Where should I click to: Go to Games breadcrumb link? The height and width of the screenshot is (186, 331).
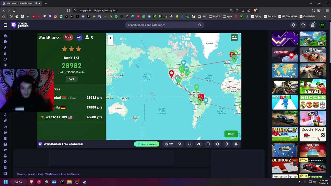[21, 174]
